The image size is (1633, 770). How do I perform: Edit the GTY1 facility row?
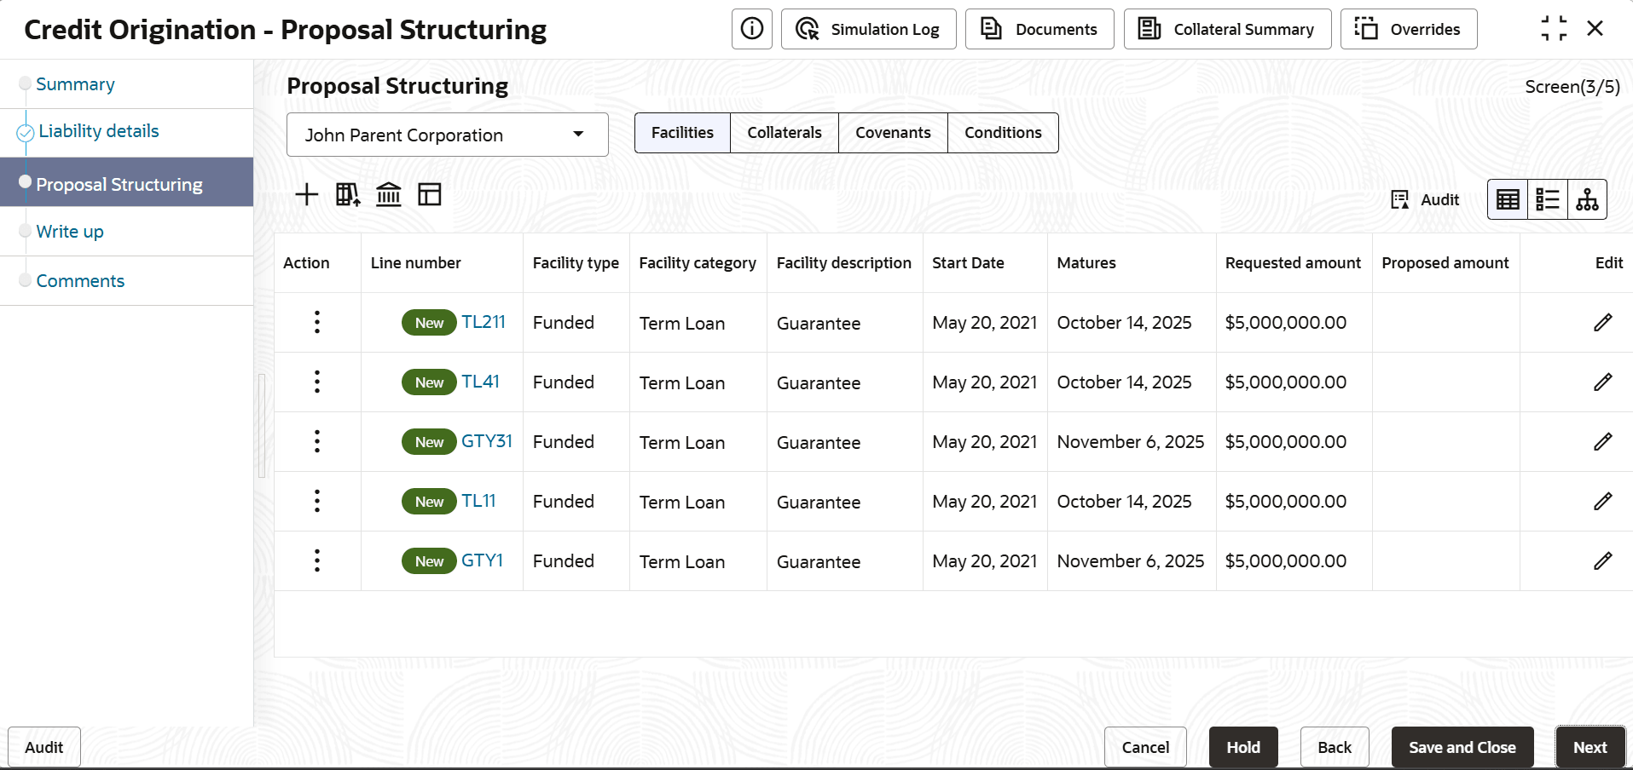click(x=1602, y=561)
